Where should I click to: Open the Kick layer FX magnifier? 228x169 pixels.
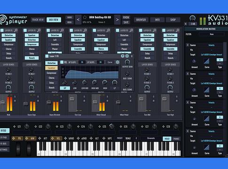click(x=16, y=30)
